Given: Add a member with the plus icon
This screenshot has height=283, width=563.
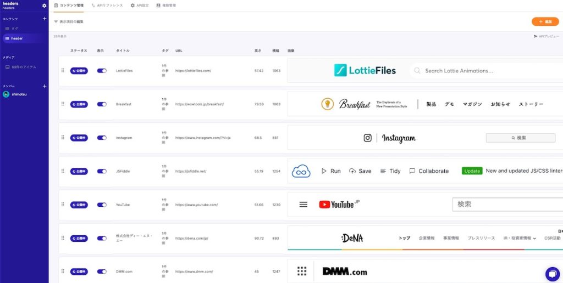Looking at the screenshot, I should (45, 86).
